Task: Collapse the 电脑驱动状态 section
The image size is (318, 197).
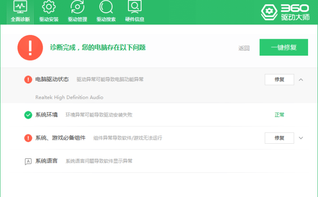Action: pyautogui.click(x=301, y=80)
